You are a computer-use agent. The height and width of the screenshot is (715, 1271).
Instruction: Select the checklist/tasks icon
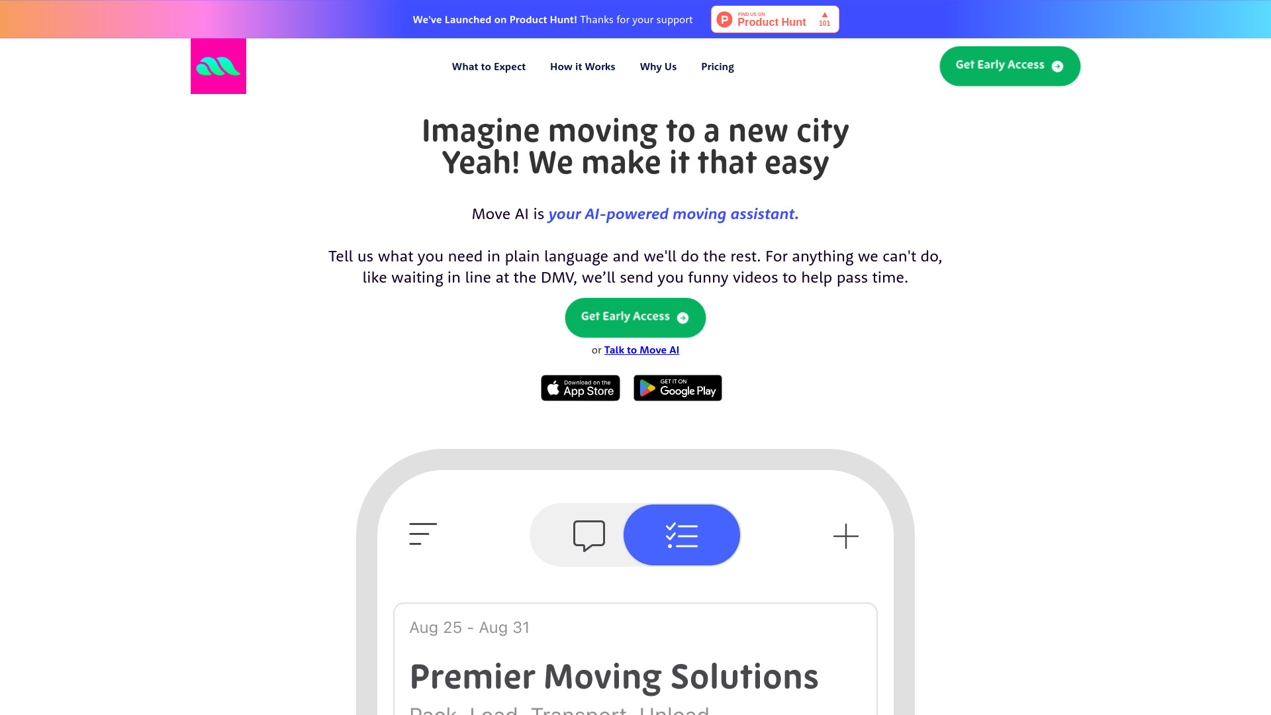click(682, 534)
